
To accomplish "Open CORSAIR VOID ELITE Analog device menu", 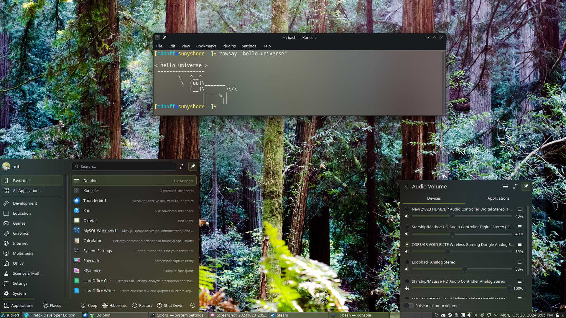I will tap(520, 244).
